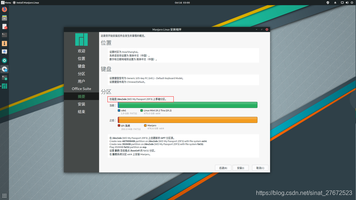Screen dimensions: 356x200
Task: Click the disc installer dock icon
Action: [4, 69]
